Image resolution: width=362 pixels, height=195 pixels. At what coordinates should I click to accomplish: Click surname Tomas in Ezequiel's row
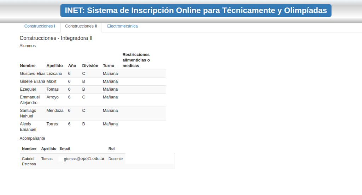pyautogui.click(x=52, y=89)
